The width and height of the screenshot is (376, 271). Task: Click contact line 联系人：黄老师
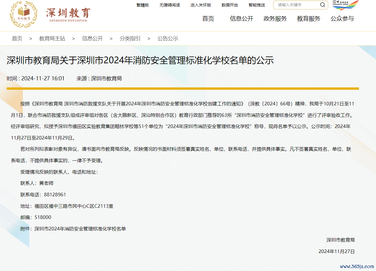pyautogui.click(x=37, y=183)
